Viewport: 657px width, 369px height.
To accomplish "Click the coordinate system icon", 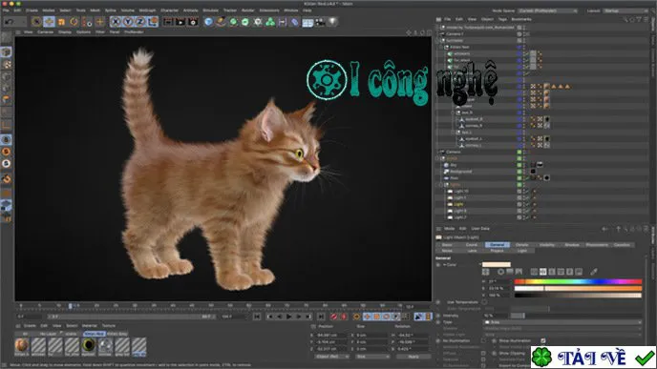I will click(x=153, y=21).
